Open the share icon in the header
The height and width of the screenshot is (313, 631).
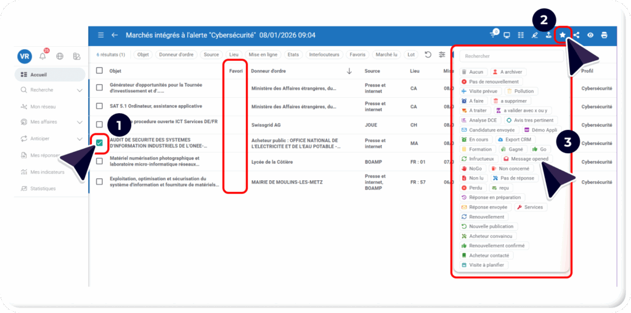[x=577, y=35]
